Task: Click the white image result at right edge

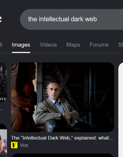Action: [121, 110]
